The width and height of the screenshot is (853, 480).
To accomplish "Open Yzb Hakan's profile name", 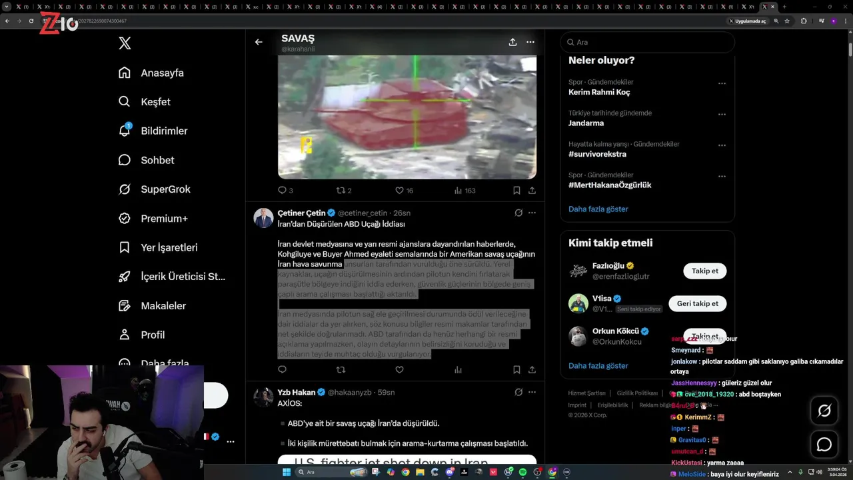I will 297,392.
